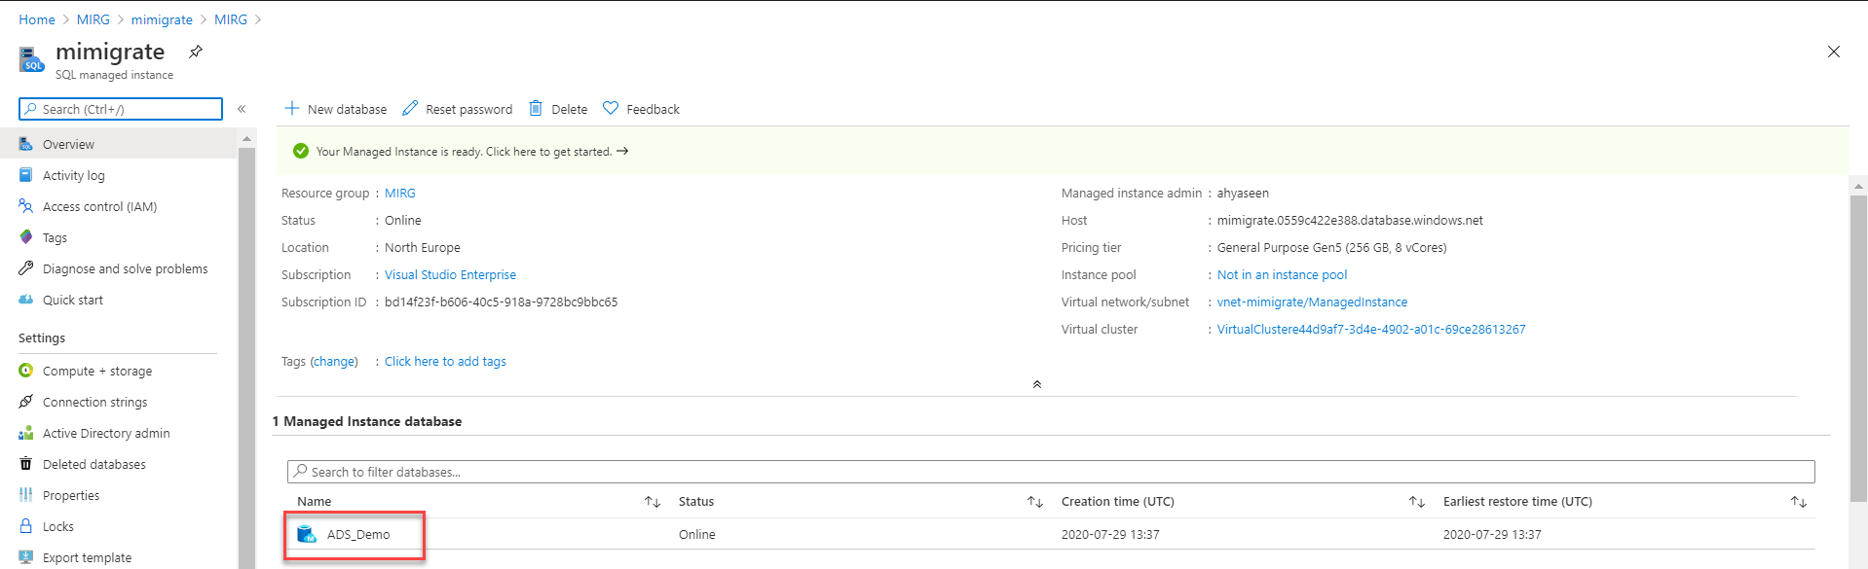
Task: Select Compute + storage in Settings
Action: pos(96,371)
